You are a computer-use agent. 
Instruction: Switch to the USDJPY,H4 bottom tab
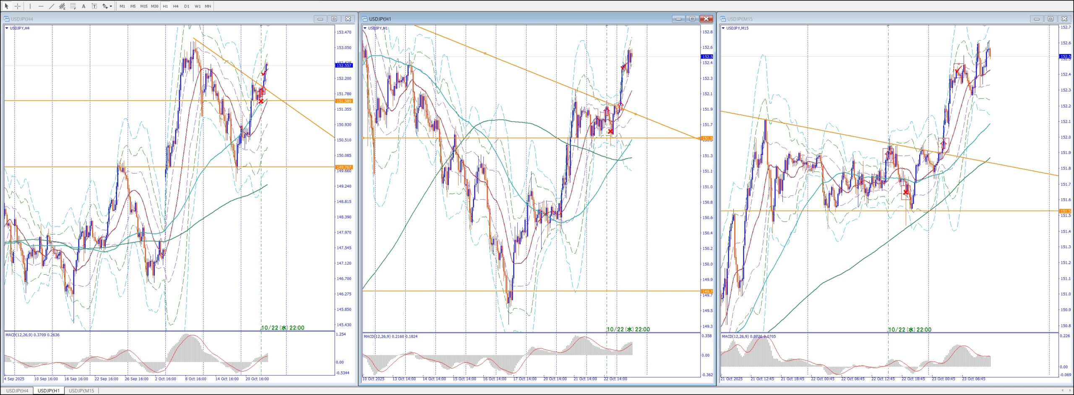17,390
